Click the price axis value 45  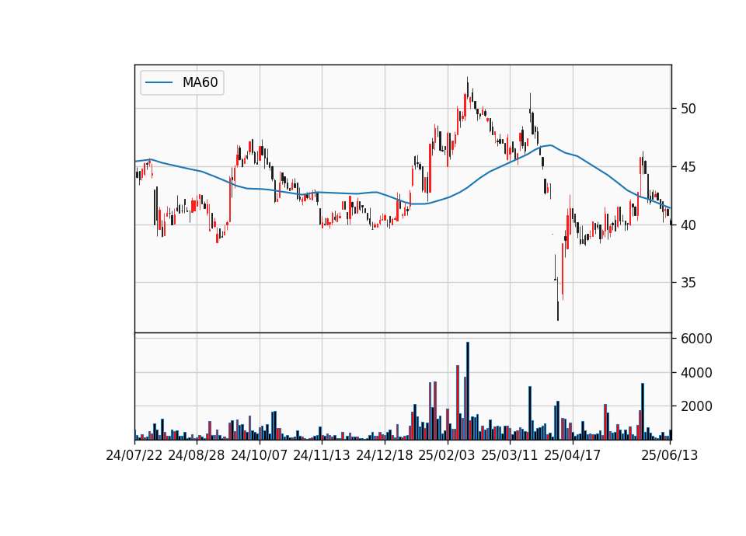(688, 167)
